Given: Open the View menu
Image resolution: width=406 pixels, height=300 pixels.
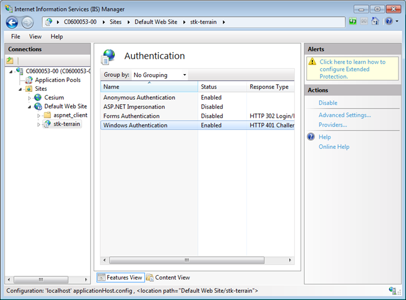Looking at the screenshot, I should [35, 37].
